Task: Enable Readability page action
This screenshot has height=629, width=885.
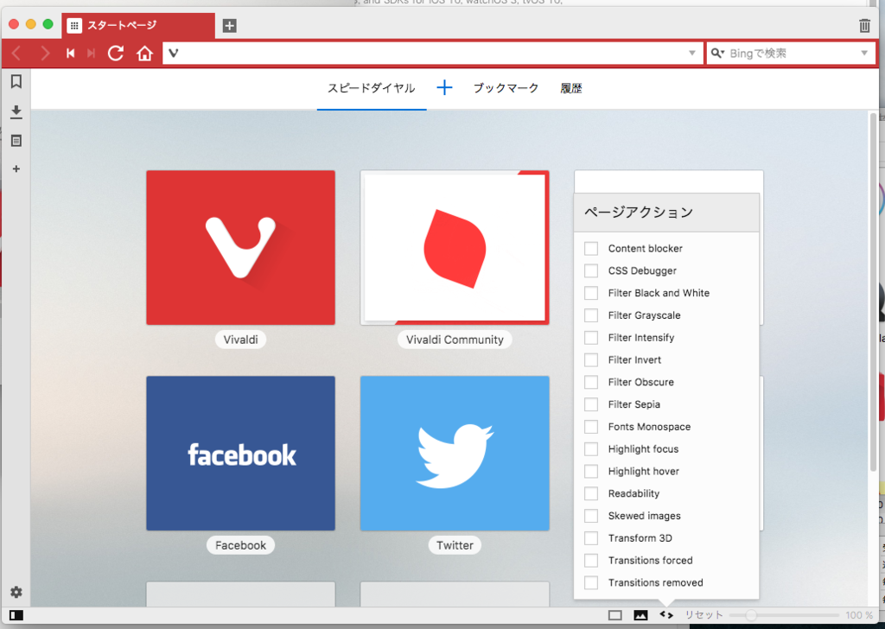Action: [591, 493]
